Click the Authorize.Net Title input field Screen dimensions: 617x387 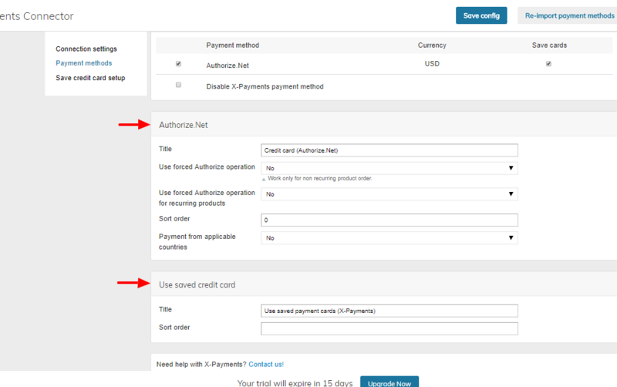coord(389,150)
